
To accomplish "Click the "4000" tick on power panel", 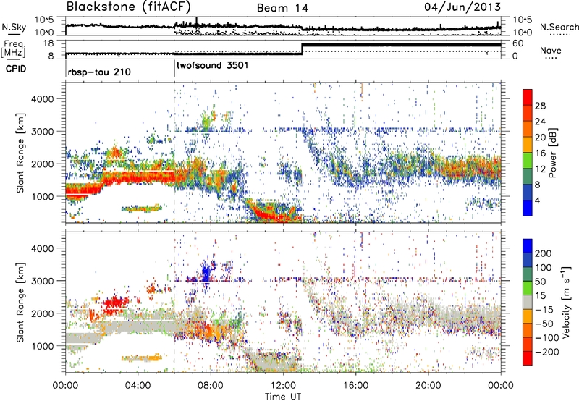I will [x=42, y=99].
